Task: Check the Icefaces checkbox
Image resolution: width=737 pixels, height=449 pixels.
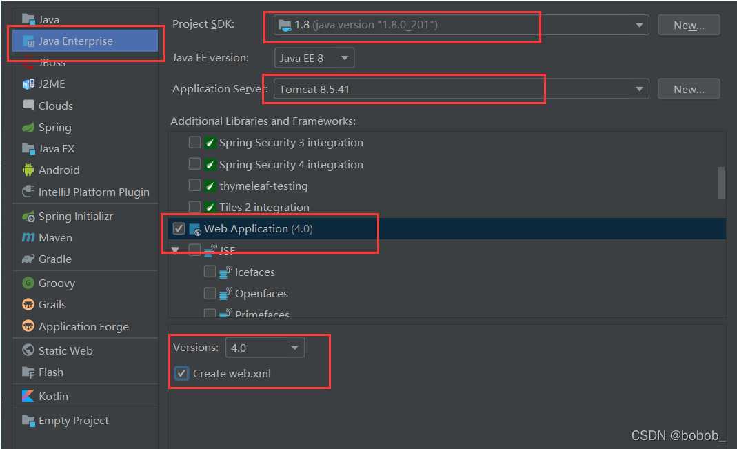Action: pyautogui.click(x=210, y=271)
